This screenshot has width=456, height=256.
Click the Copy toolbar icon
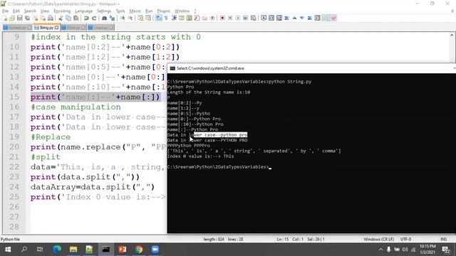(x=68, y=18)
